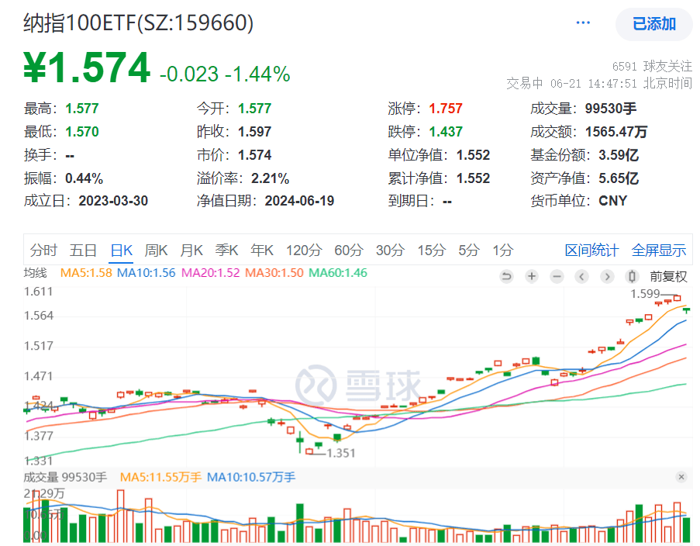This screenshot has width=700, height=546.
Task: Select the 日K chart tab
Action: point(122,251)
